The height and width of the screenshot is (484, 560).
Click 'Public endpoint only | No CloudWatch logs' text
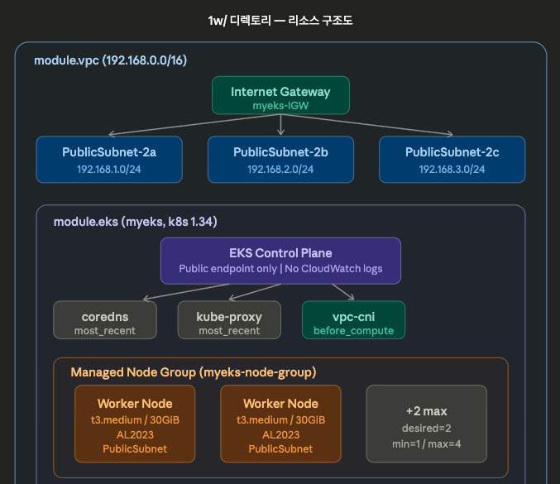point(280,269)
